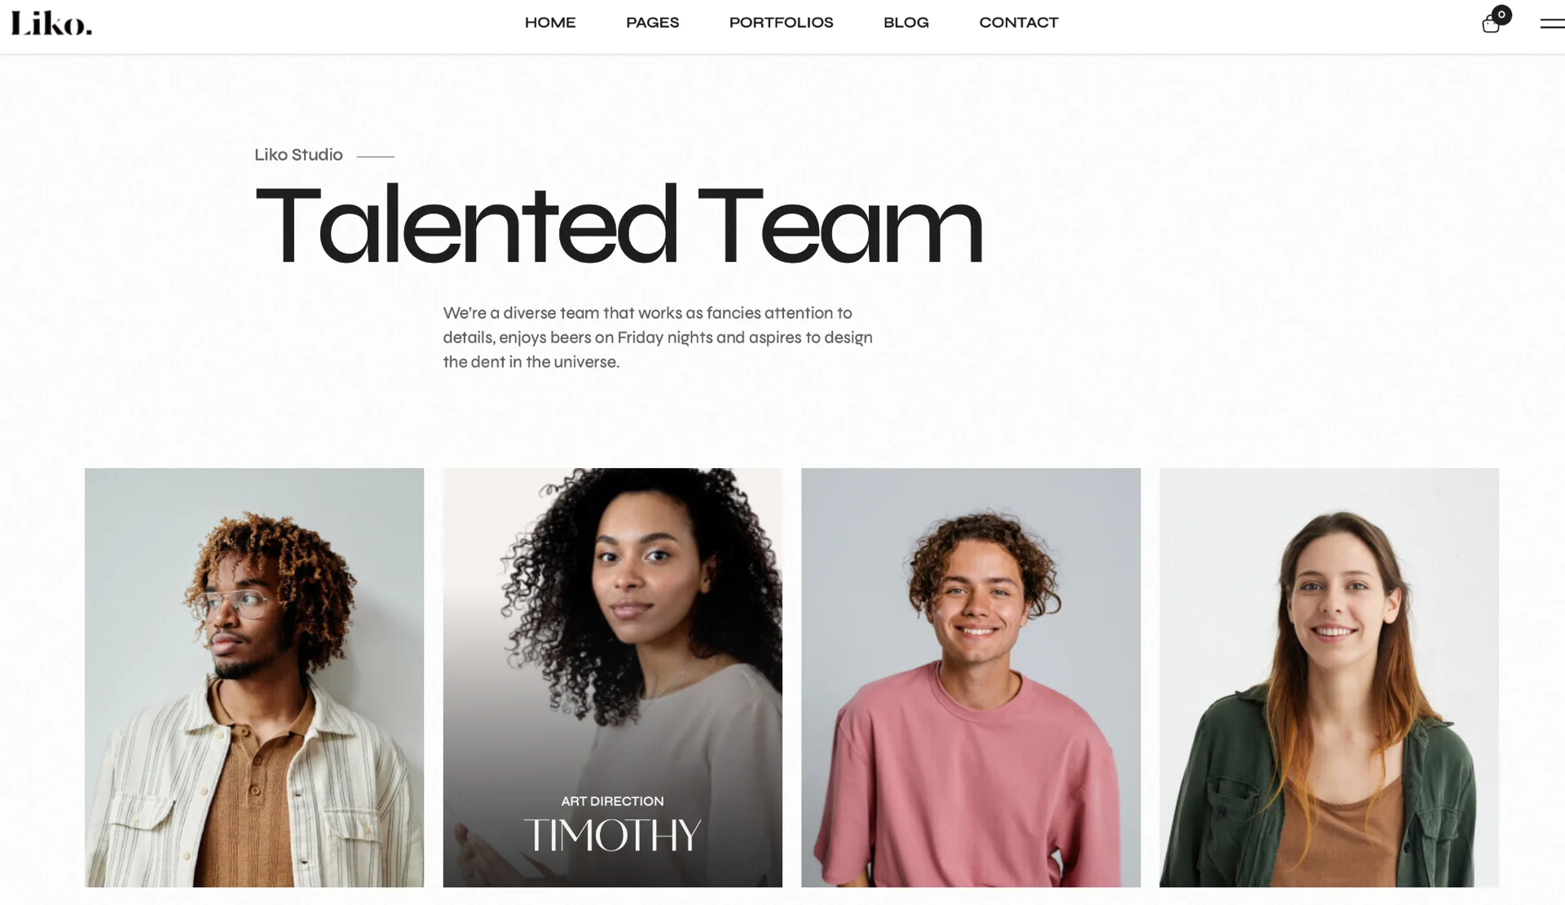
Task: Go to the HOME menu item
Action: point(550,23)
